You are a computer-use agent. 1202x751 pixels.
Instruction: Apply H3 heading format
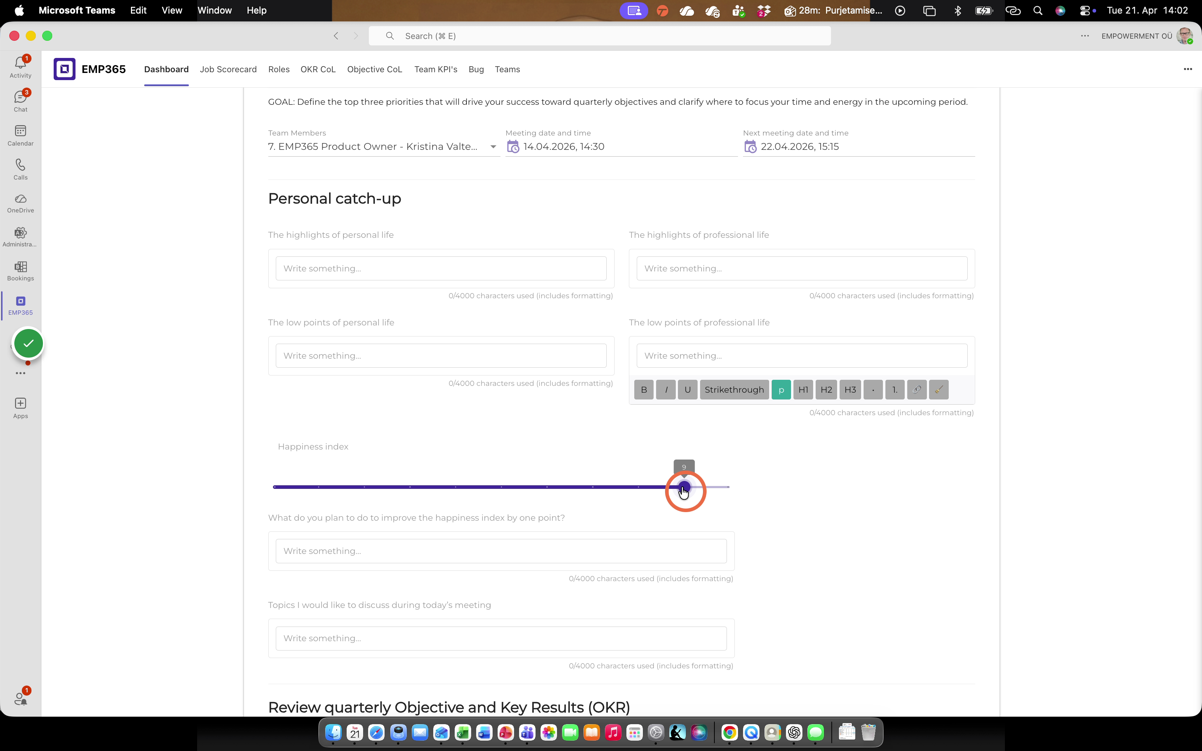tap(850, 390)
